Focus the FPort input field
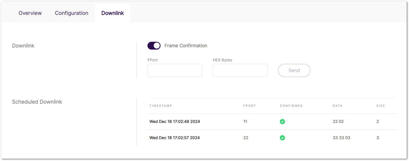Image resolution: width=409 pixels, height=161 pixels. [175, 70]
